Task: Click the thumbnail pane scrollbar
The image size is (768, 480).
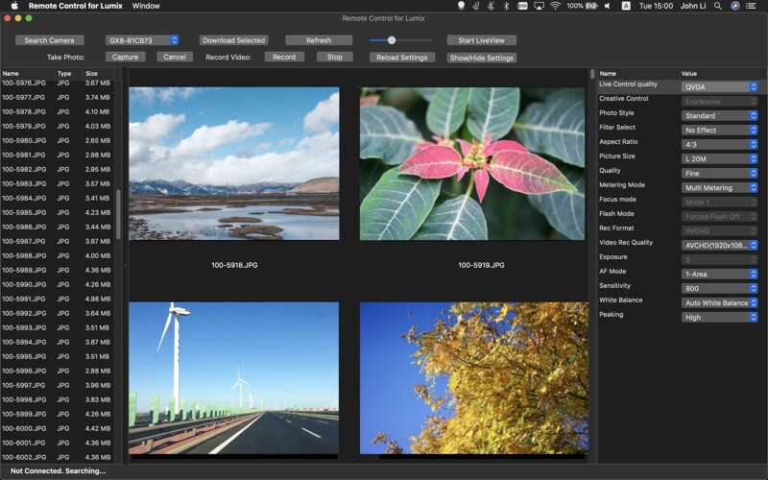Action: point(592,75)
